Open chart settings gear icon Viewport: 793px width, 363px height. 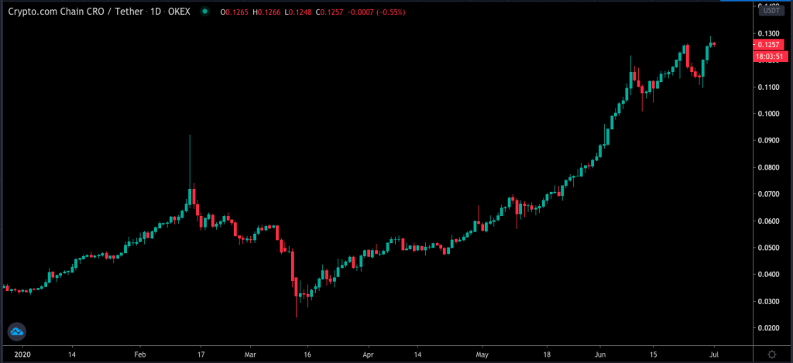pos(772,354)
